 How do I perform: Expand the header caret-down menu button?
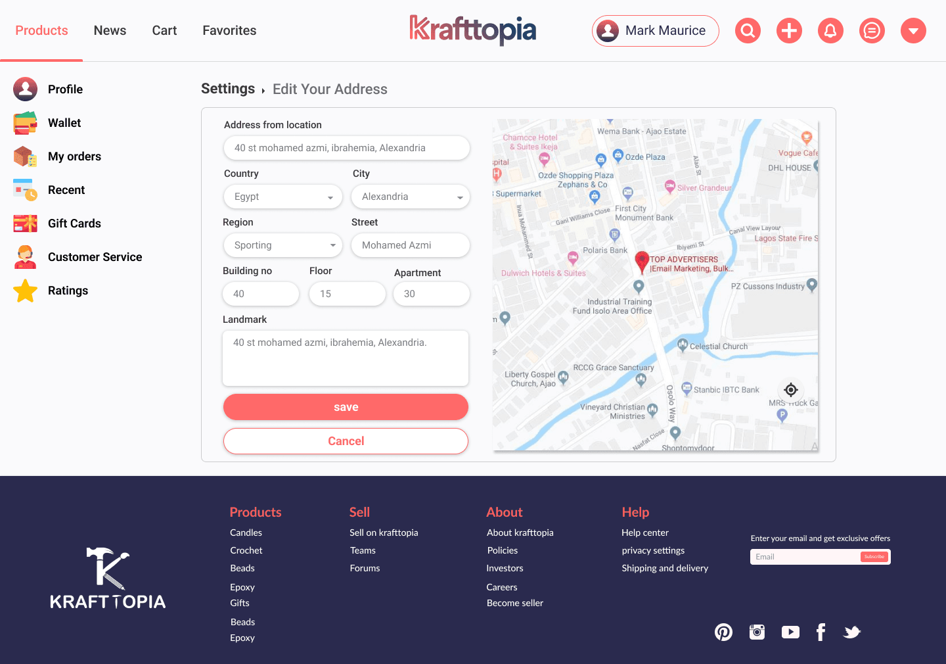tap(913, 31)
